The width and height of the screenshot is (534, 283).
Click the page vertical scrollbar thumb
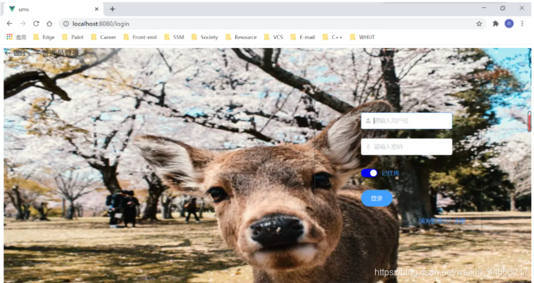(529, 121)
